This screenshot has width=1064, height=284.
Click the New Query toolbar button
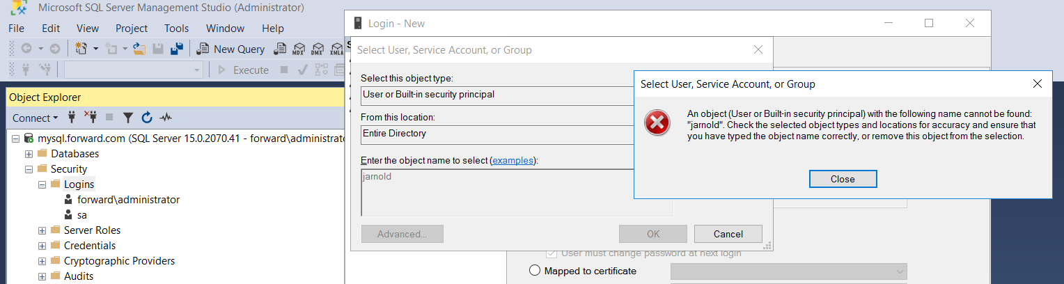[x=231, y=49]
